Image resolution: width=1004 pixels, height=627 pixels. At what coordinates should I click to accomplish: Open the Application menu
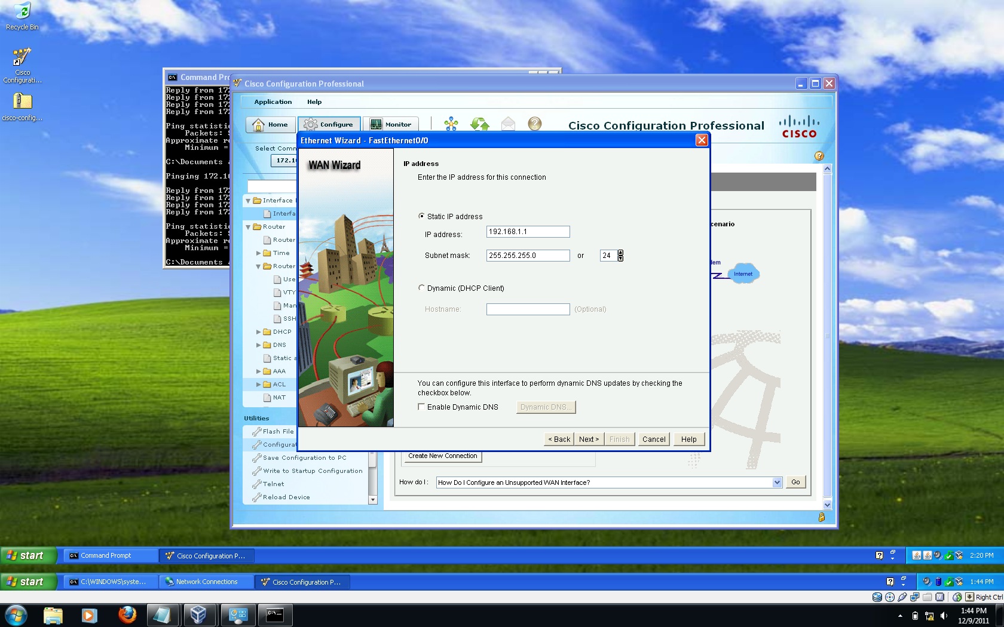pyautogui.click(x=273, y=102)
